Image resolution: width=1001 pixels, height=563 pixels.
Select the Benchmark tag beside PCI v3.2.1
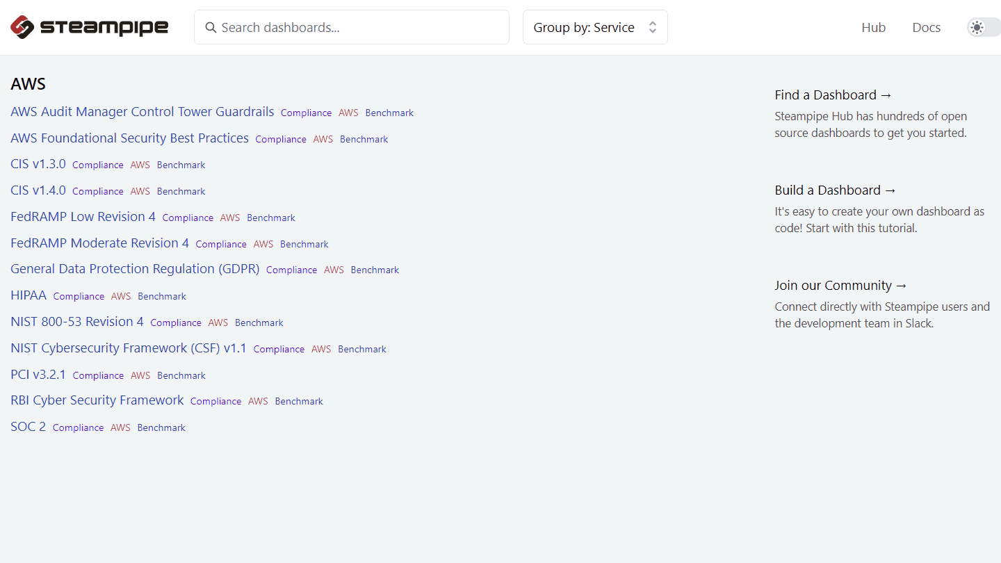pyautogui.click(x=181, y=375)
